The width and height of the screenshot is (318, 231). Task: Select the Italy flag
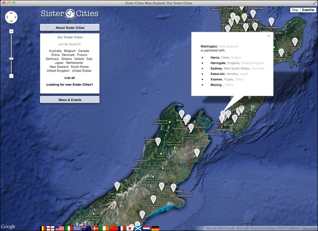(x=69, y=229)
